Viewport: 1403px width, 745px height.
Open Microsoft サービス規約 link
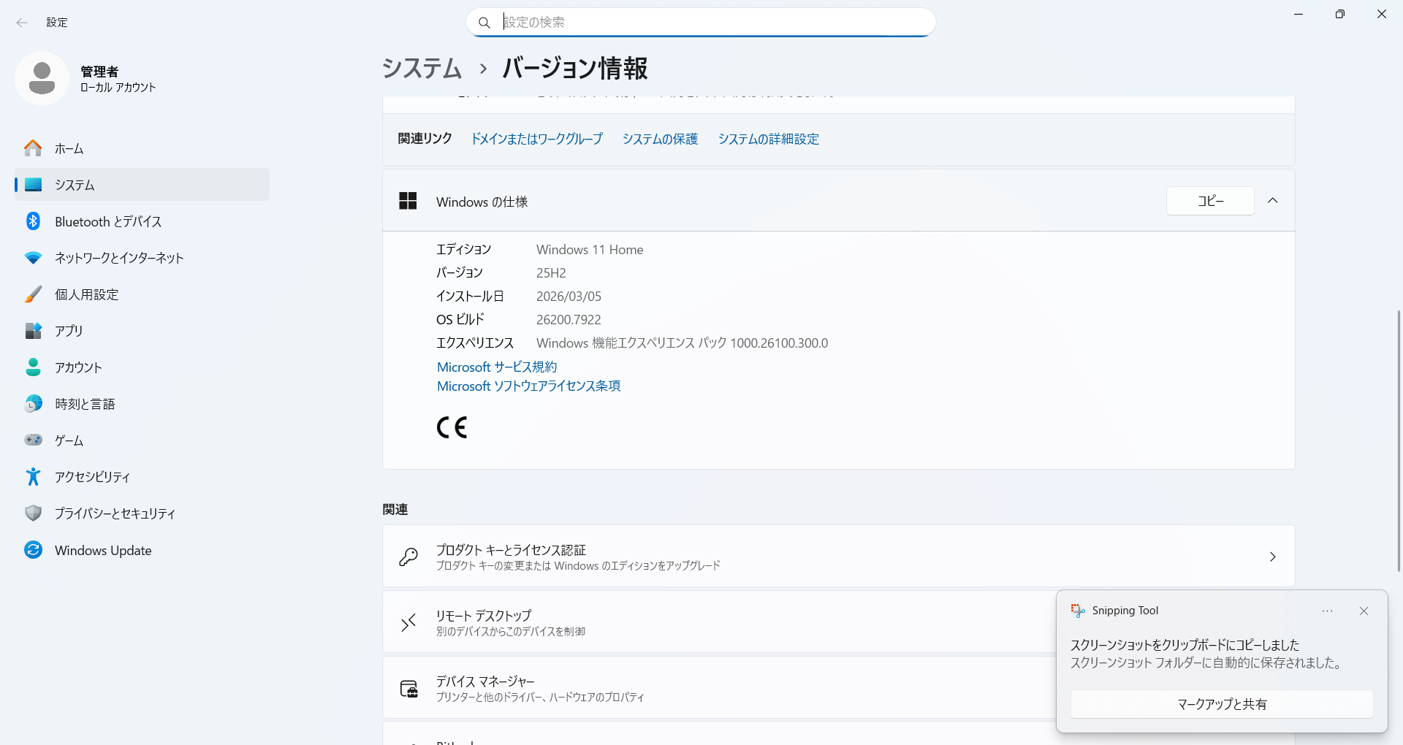tap(497, 367)
